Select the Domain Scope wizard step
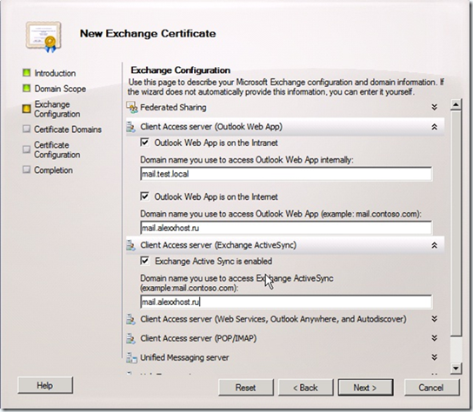Screen dimensions: 473x412 click(60, 89)
